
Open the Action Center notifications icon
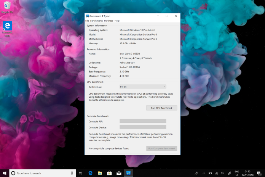[259, 173]
